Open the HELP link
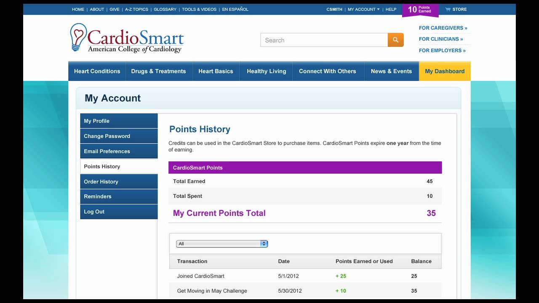539x303 pixels. (x=391, y=9)
